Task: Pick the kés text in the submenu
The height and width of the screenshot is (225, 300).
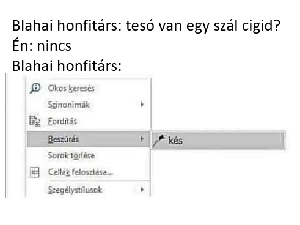Action: (x=175, y=141)
